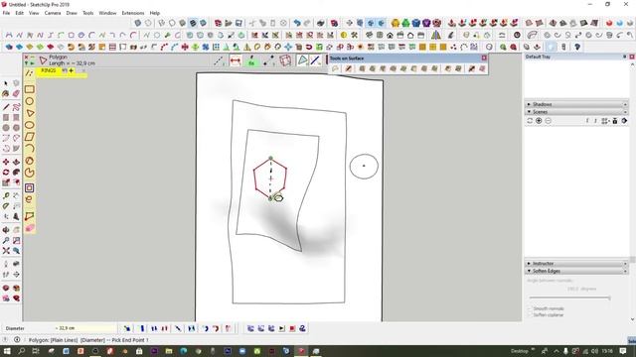This screenshot has height=357, width=636.
Task: Open the Tools menu
Action: click(88, 13)
